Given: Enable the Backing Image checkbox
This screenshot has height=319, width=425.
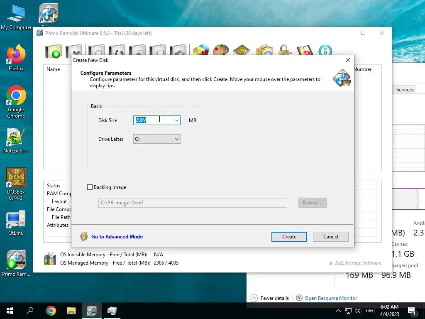Looking at the screenshot, I should (x=90, y=187).
